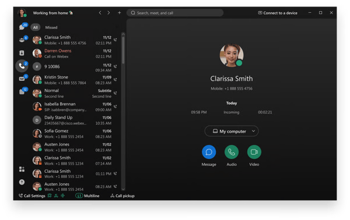
Task: Open the Help question mark icon
Action: pos(22,182)
